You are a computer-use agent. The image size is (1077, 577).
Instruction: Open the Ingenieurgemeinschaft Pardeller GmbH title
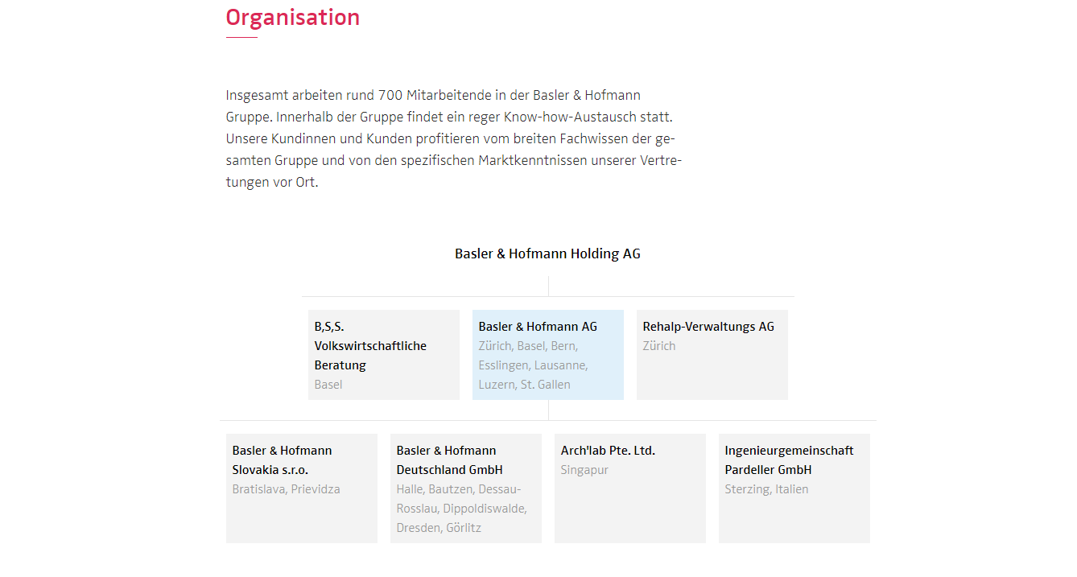coord(789,460)
